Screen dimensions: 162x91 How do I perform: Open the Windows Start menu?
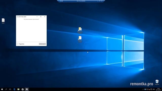(x=2, y=89)
